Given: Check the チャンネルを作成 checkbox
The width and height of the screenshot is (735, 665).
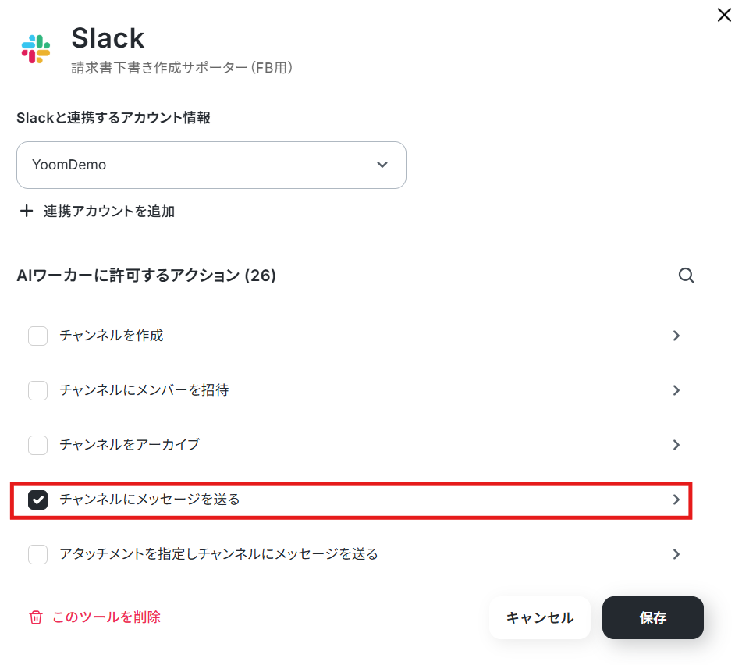Looking at the screenshot, I should [38, 336].
